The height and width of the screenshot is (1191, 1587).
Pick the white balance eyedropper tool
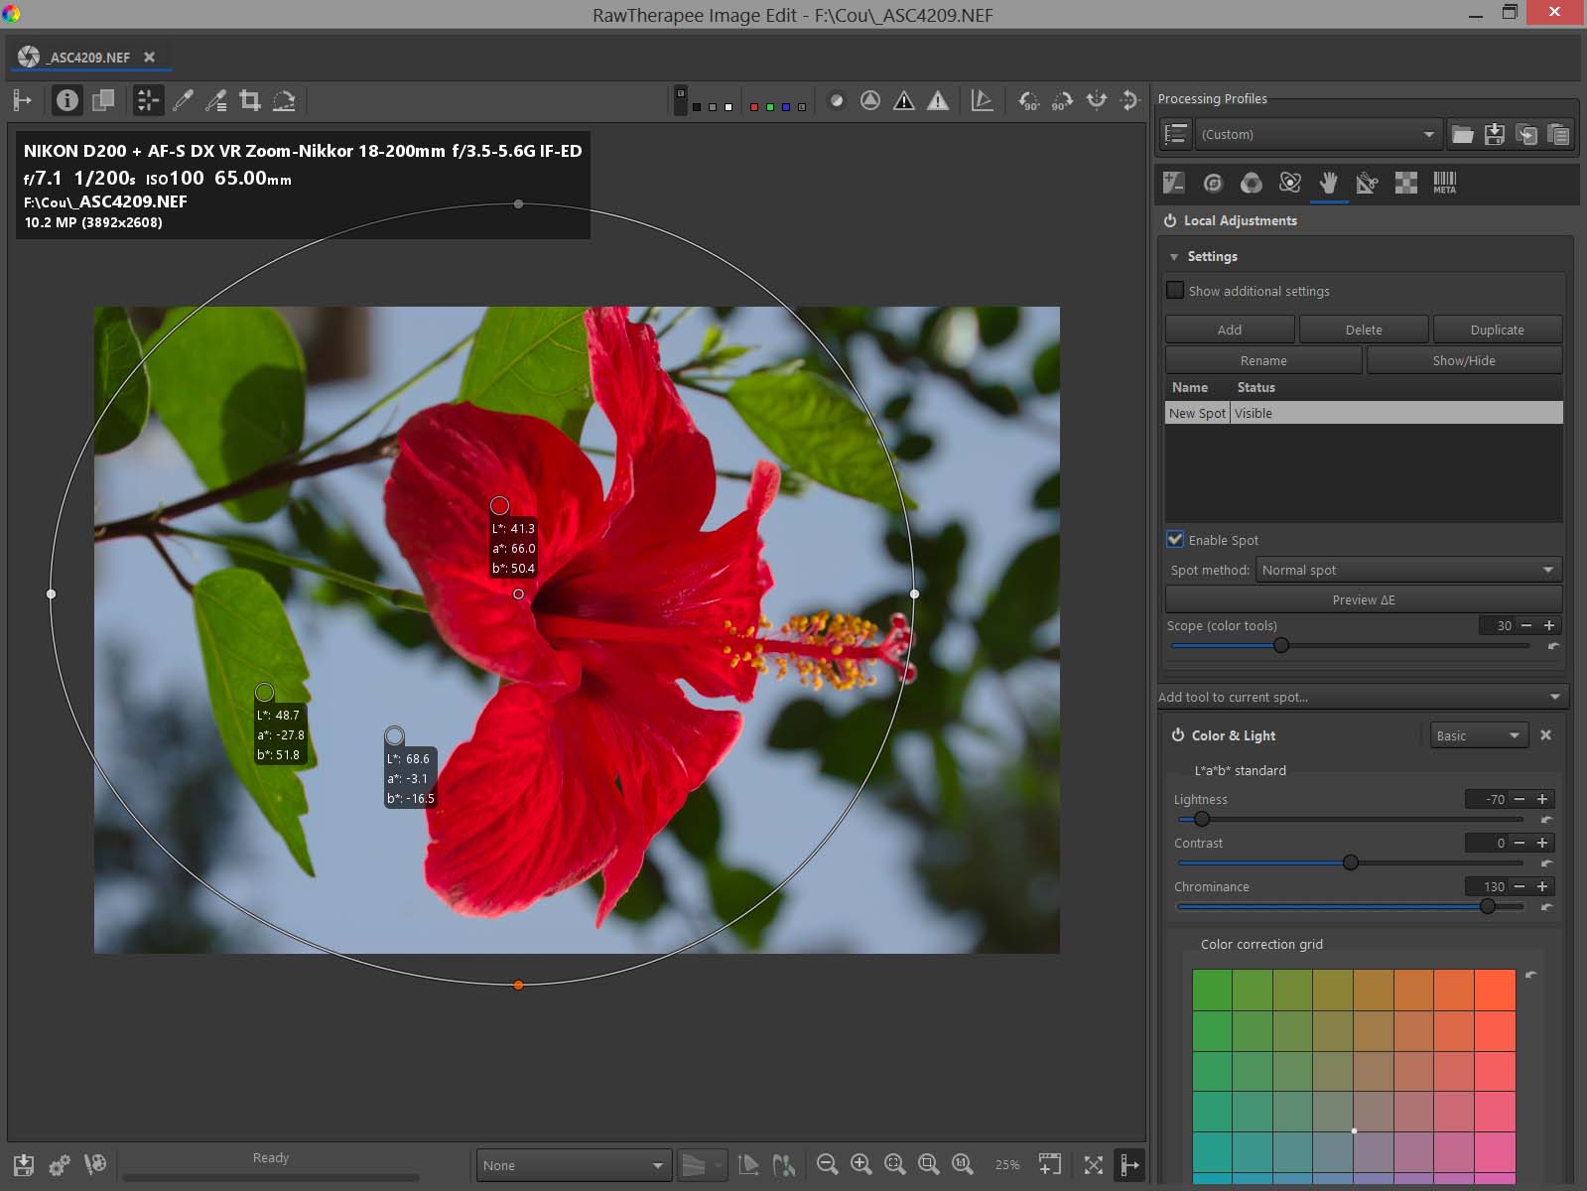[x=183, y=100]
